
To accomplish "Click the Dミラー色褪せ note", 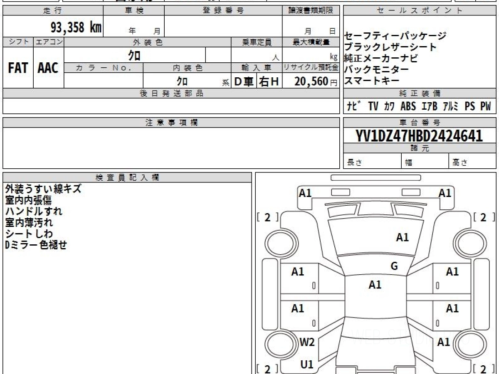I will [x=36, y=245].
